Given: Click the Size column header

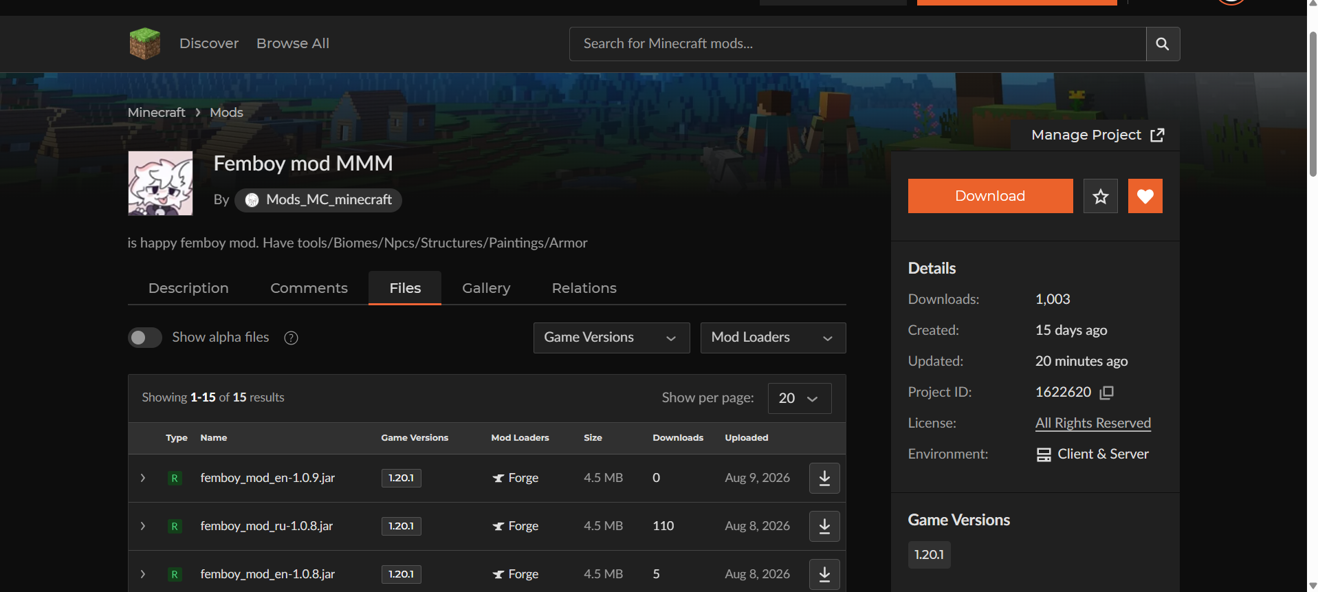Looking at the screenshot, I should point(593,438).
